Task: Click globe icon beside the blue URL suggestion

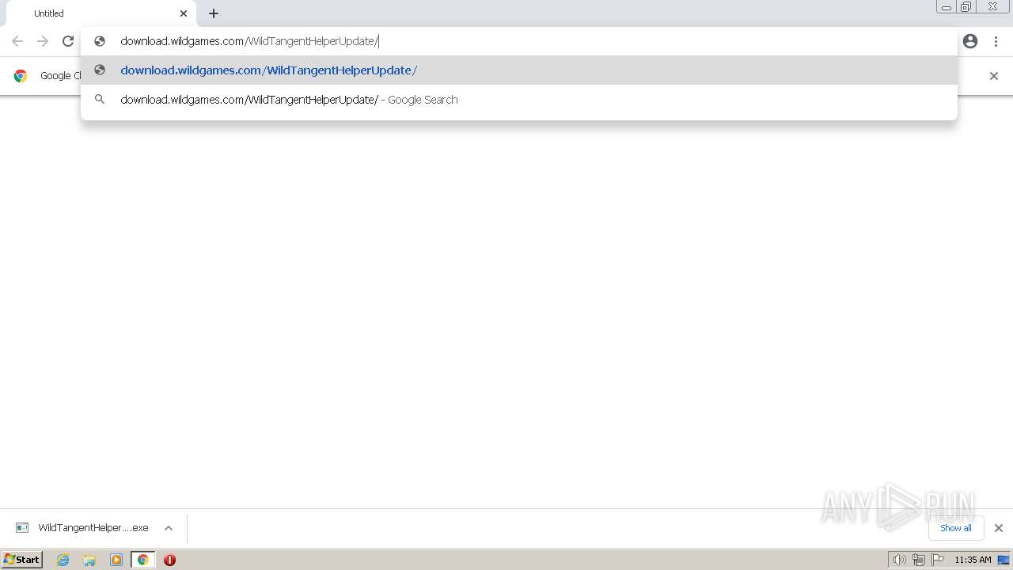Action: pos(100,70)
